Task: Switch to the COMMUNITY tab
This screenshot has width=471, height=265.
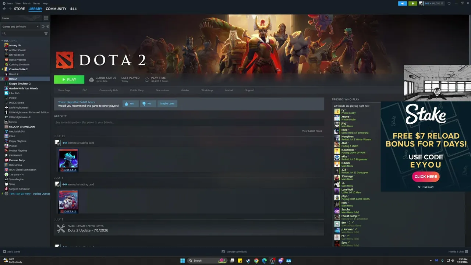Action: pyautogui.click(x=56, y=9)
